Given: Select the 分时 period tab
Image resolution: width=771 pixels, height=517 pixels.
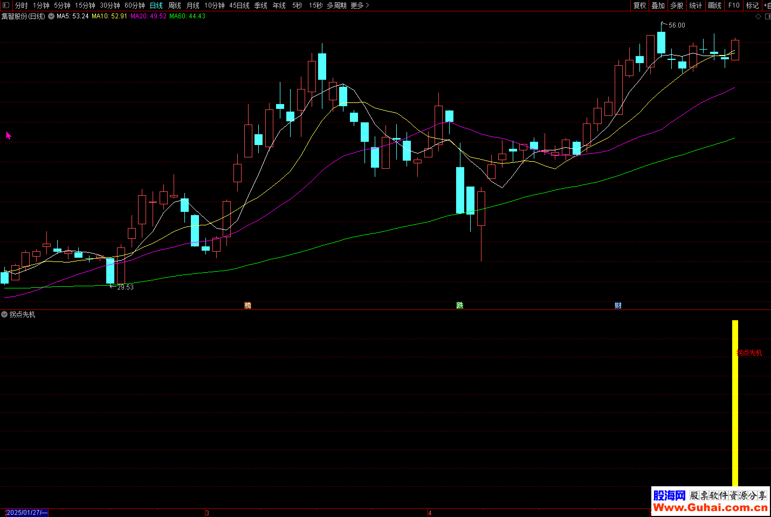Looking at the screenshot, I should click(22, 5).
